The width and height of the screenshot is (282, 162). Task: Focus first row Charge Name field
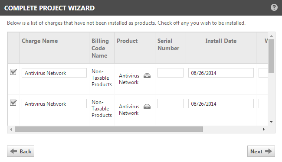(54, 73)
